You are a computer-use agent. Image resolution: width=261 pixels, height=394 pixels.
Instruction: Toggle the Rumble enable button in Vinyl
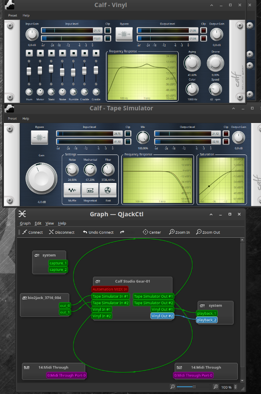(x=74, y=53)
